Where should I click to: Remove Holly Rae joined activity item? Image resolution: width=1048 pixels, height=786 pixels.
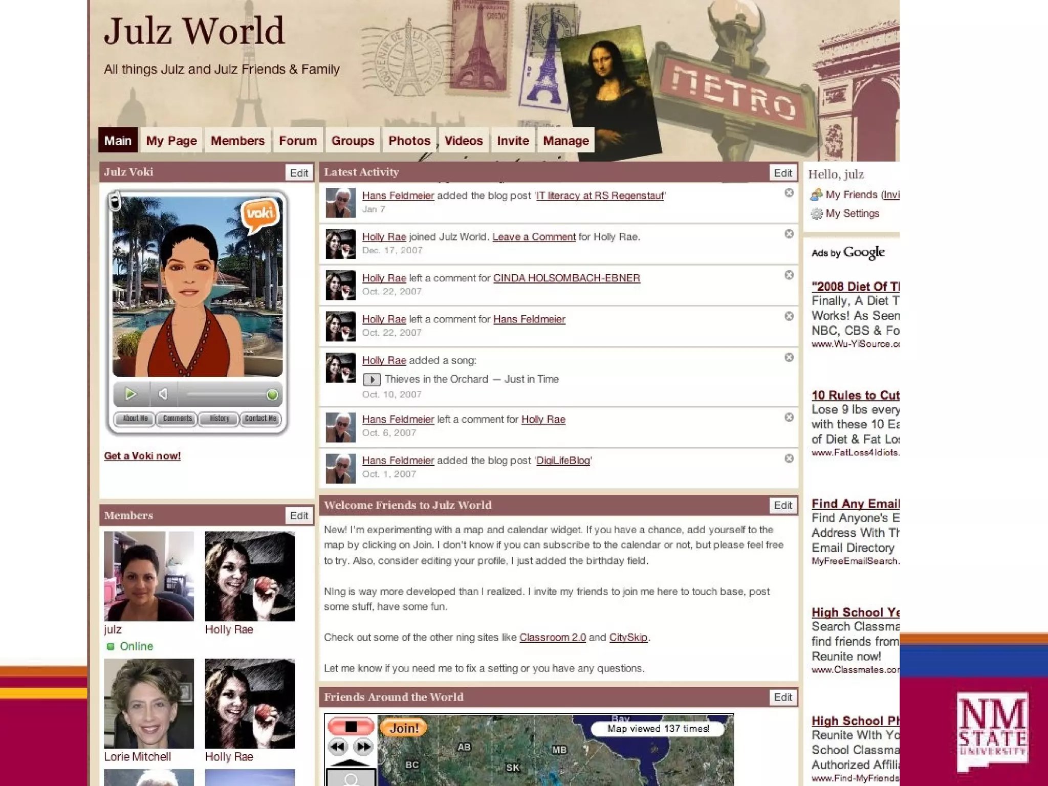click(789, 234)
